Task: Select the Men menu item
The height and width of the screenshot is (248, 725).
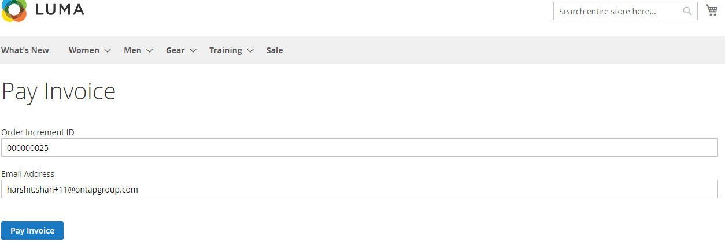Action: [x=132, y=50]
